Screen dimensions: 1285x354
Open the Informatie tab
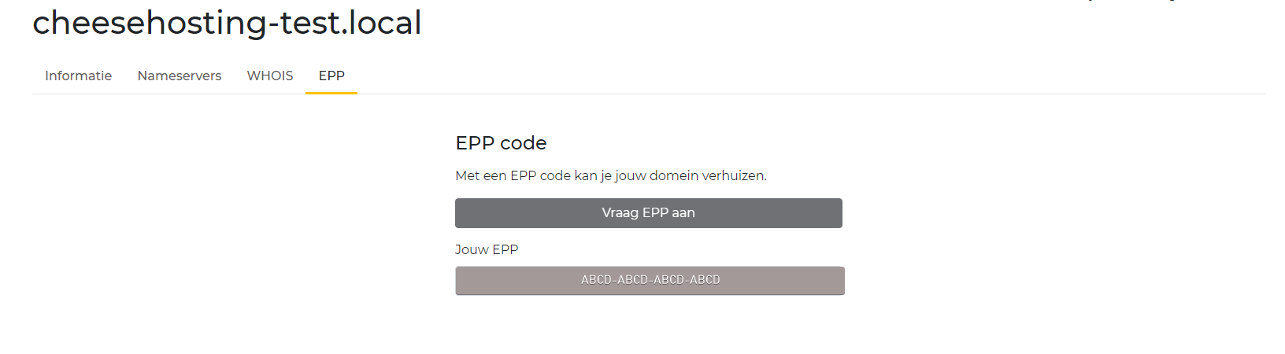[x=78, y=76]
